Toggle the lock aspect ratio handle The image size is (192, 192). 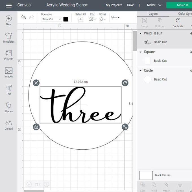click(x=36, y=127)
